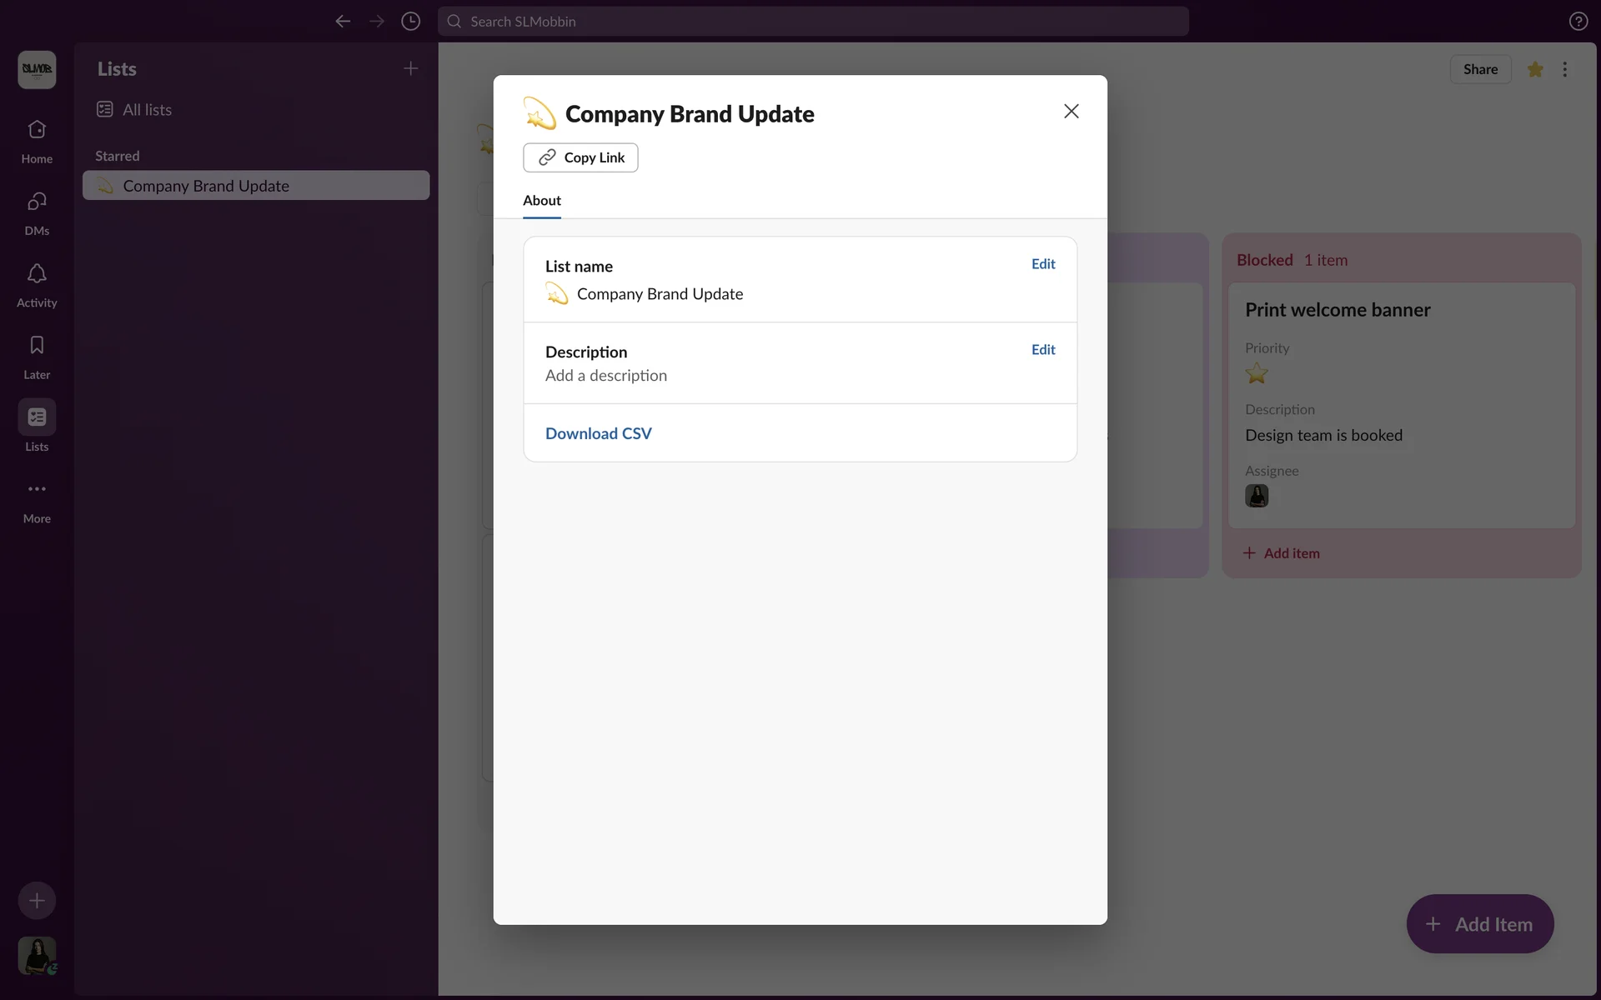Select All lists in sidebar
This screenshot has width=1601, height=1000.
pyautogui.click(x=147, y=110)
